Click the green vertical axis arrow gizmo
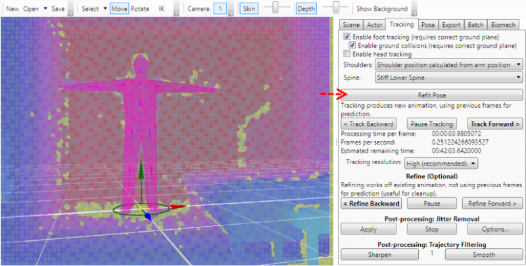 141,169
